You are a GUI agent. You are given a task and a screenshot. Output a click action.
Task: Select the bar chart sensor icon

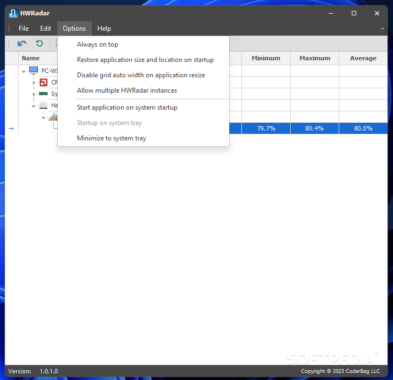click(x=53, y=117)
